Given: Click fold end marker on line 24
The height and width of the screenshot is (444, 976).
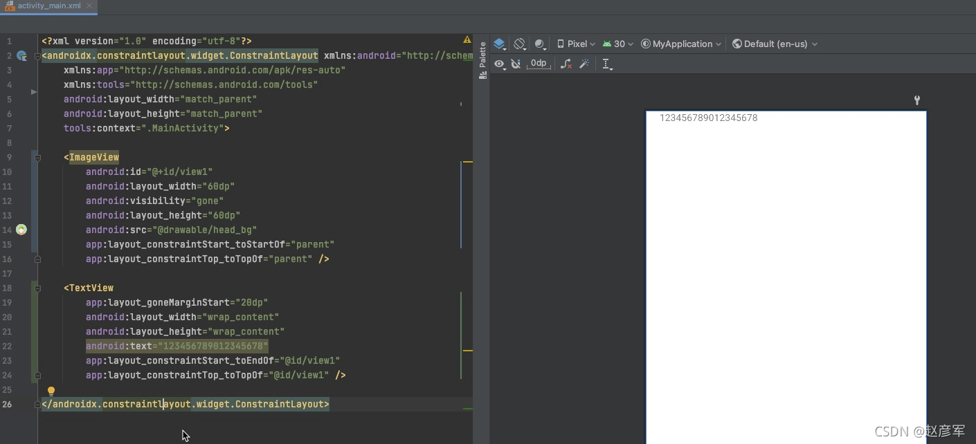Looking at the screenshot, I should click(x=37, y=376).
